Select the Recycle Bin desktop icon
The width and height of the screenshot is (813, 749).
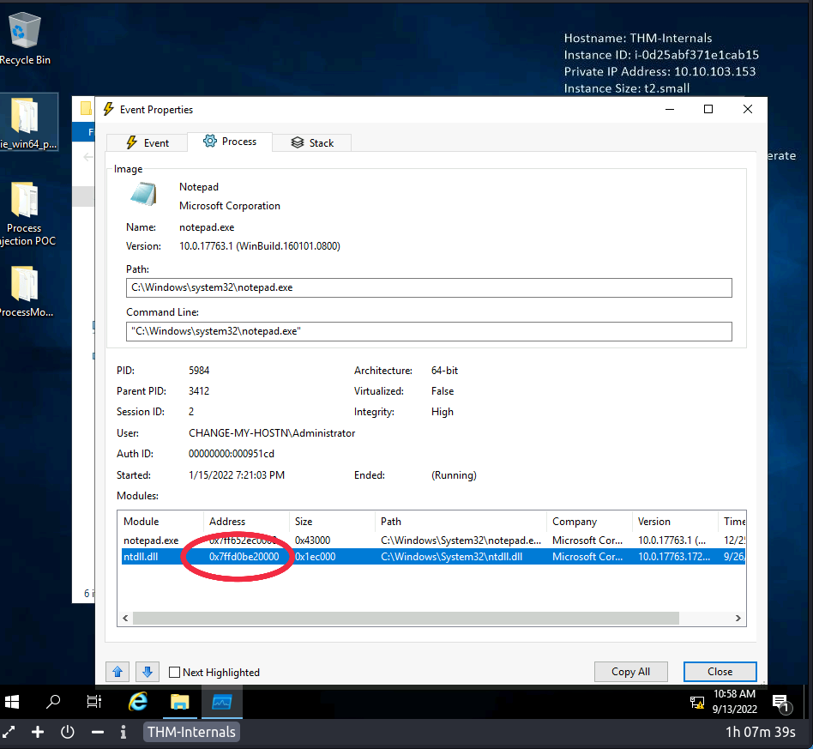coord(24,39)
